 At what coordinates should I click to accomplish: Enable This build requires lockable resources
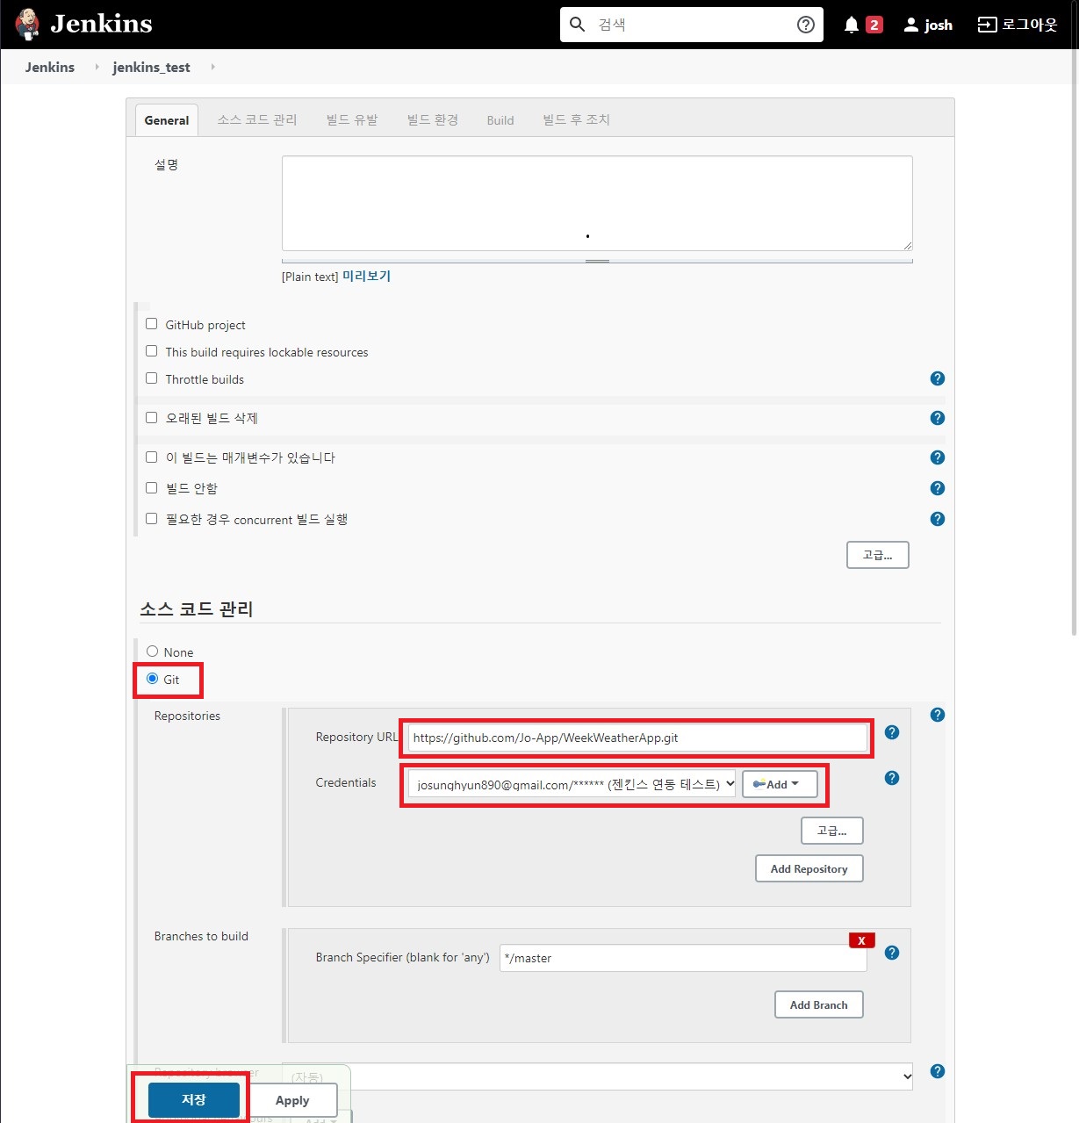pyautogui.click(x=152, y=351)
